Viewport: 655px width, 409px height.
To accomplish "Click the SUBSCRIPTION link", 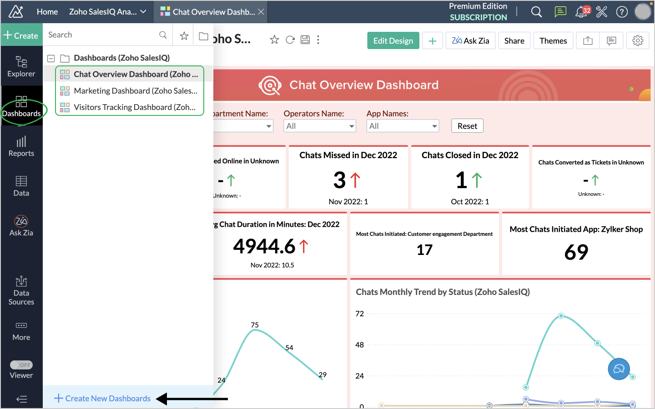I will point(479,17).
